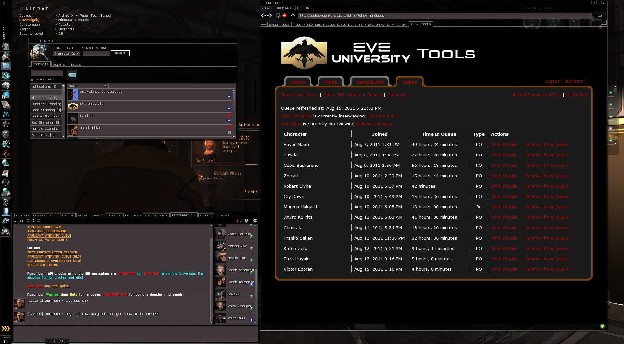Screen dimensions: 624x344
Task: Select Neville Smit's portrait in the member list
Action: [x=221, y=258]
